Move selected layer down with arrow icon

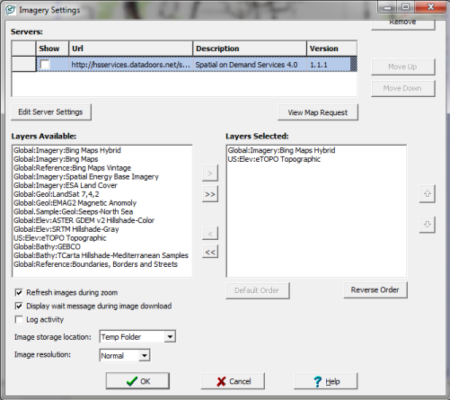coord(427,224)
